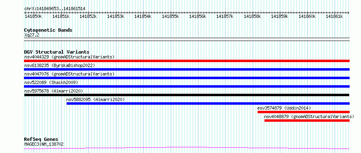The height and width of the screenshot is (153, 361).
Task: Open the nsv4048879 (gnomADStructuralVariants) label
Action: (309, 116)
